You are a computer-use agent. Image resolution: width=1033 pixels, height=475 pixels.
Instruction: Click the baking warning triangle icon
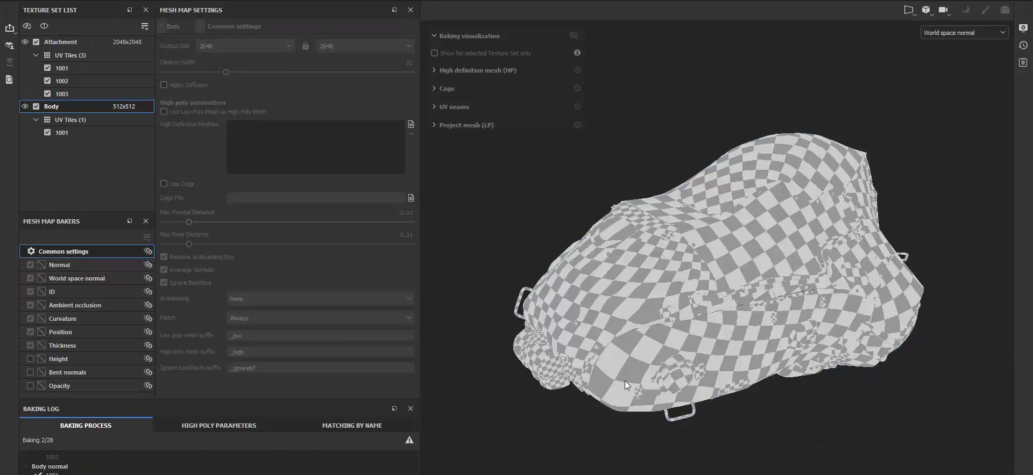point(409,440)
